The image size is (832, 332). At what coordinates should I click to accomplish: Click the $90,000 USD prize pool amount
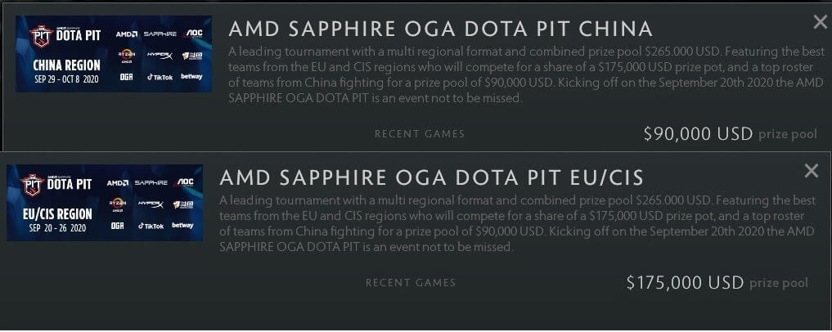[698, 134]
